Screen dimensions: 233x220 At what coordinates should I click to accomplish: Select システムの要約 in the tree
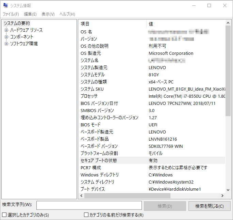(x=17, y=23)
